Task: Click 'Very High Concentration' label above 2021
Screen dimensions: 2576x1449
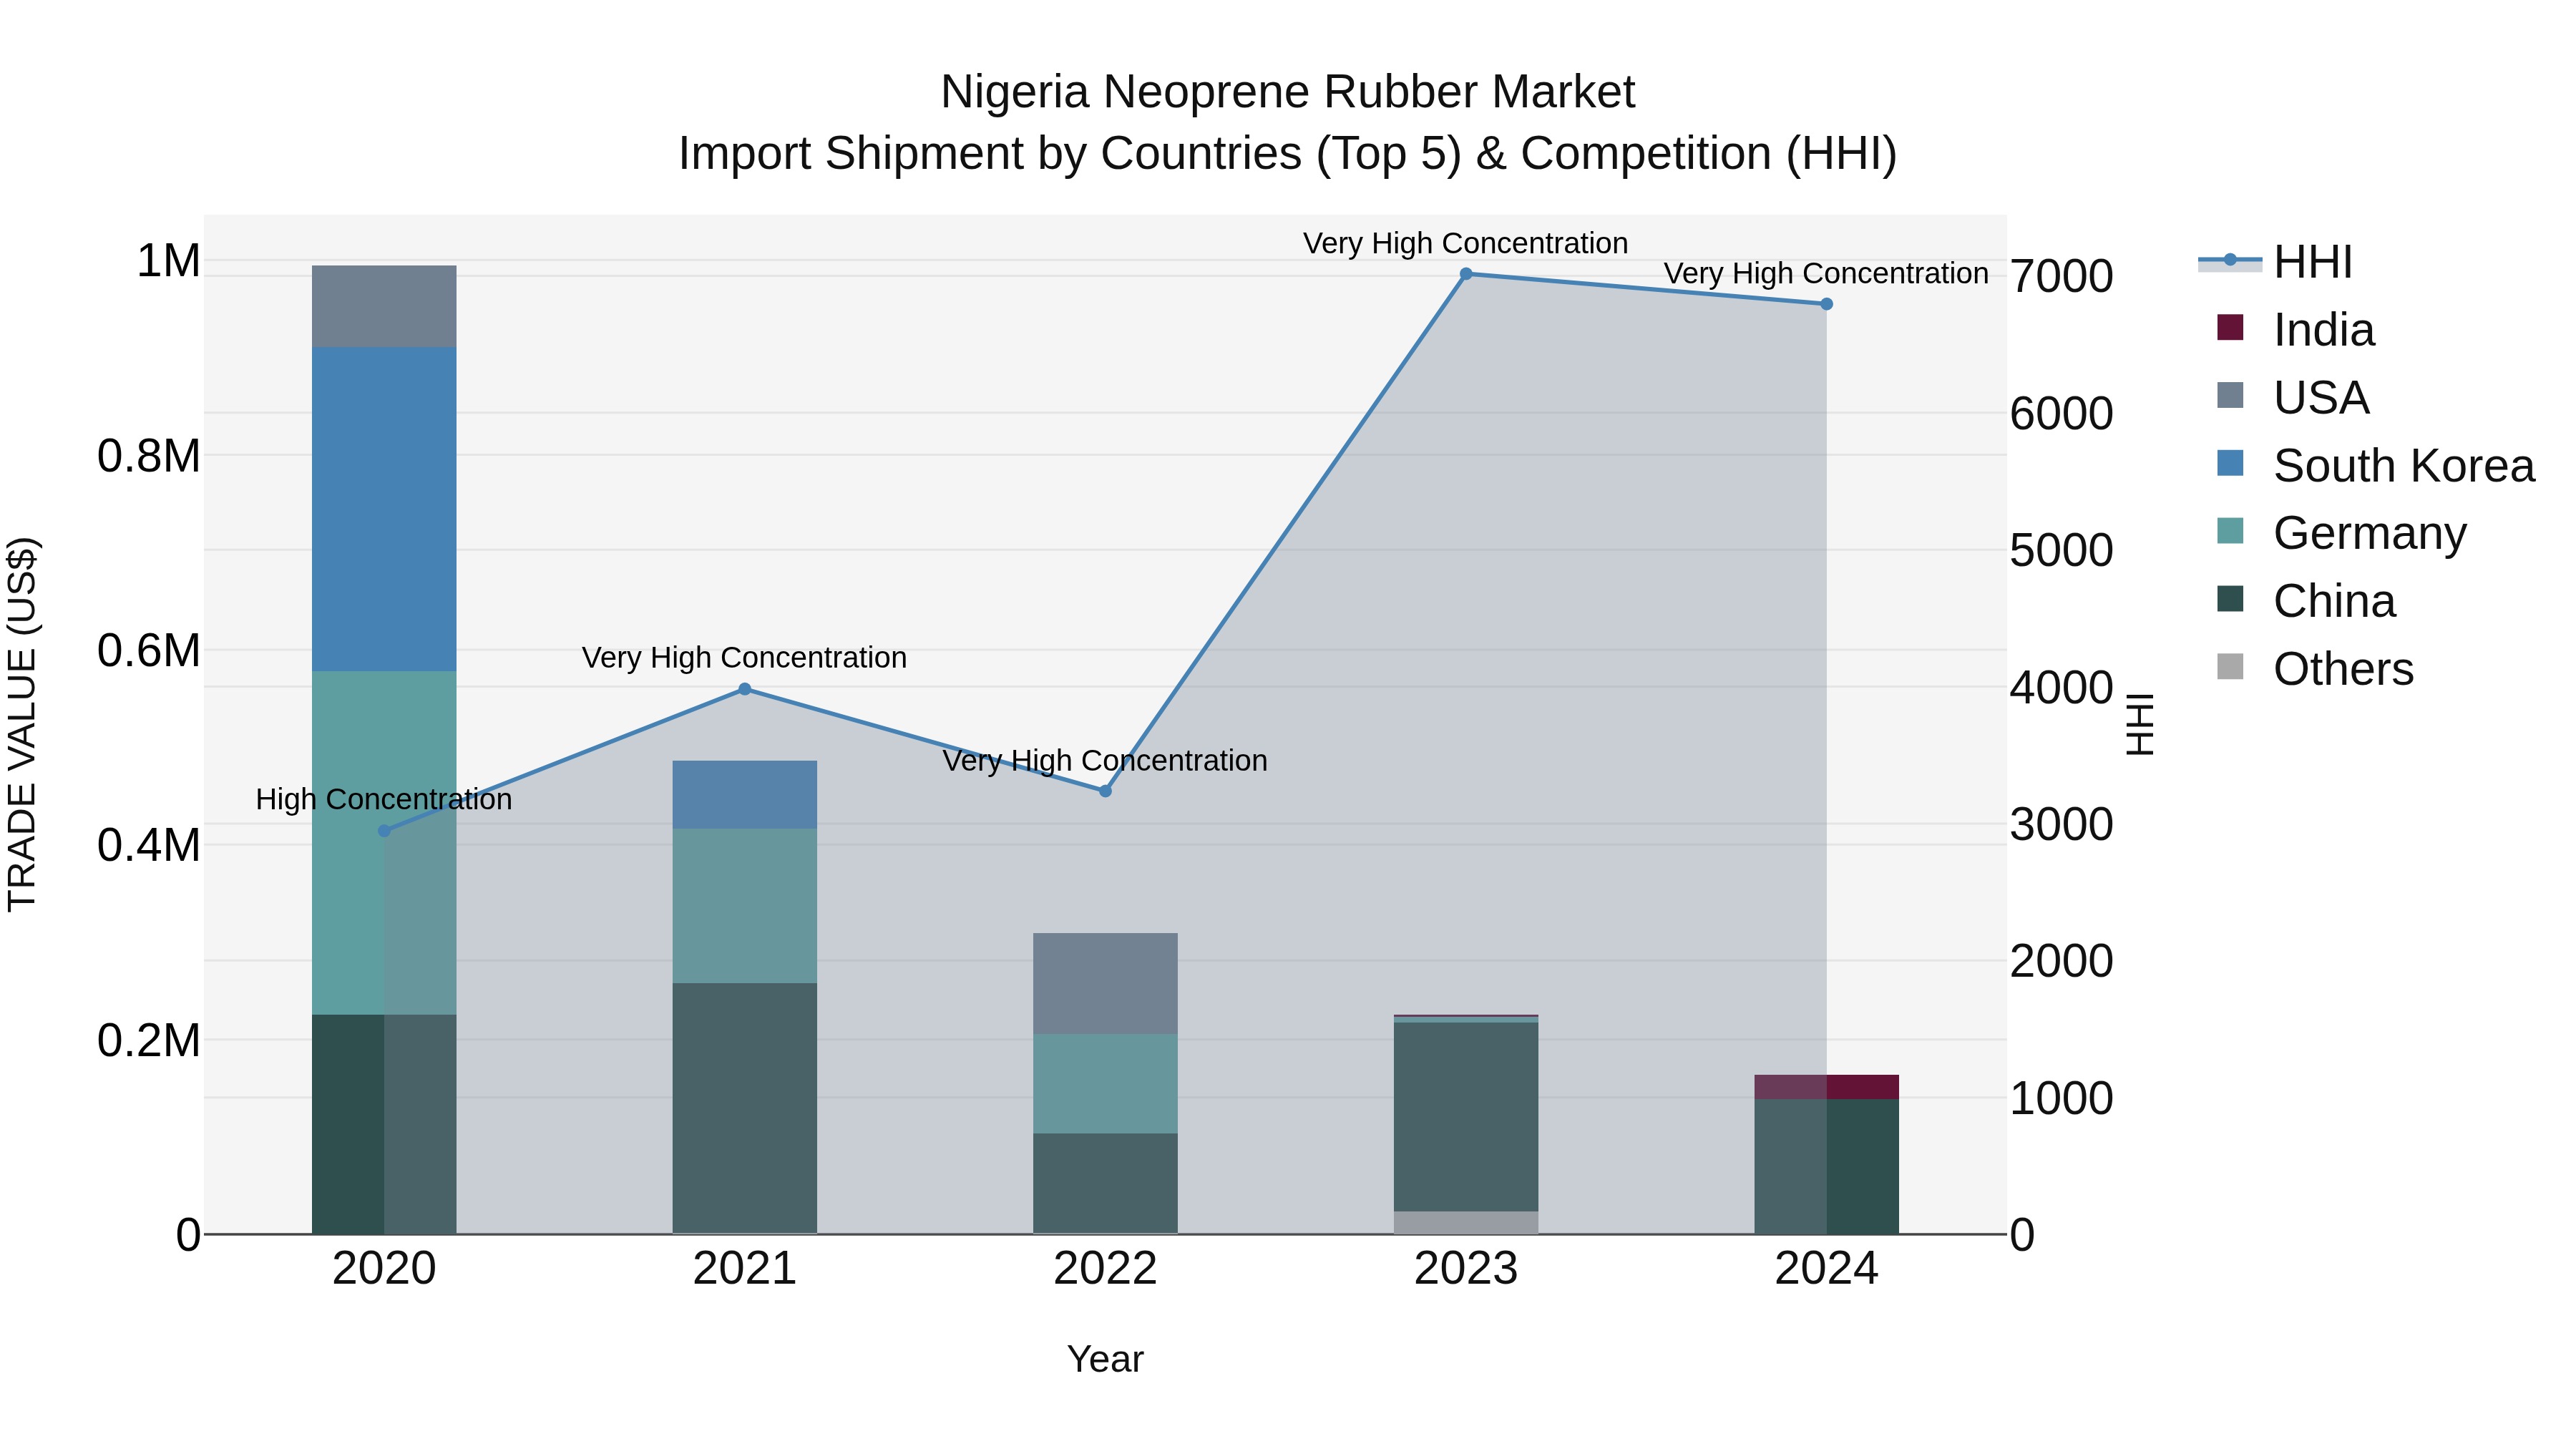Action: click(x=745, y=658)
